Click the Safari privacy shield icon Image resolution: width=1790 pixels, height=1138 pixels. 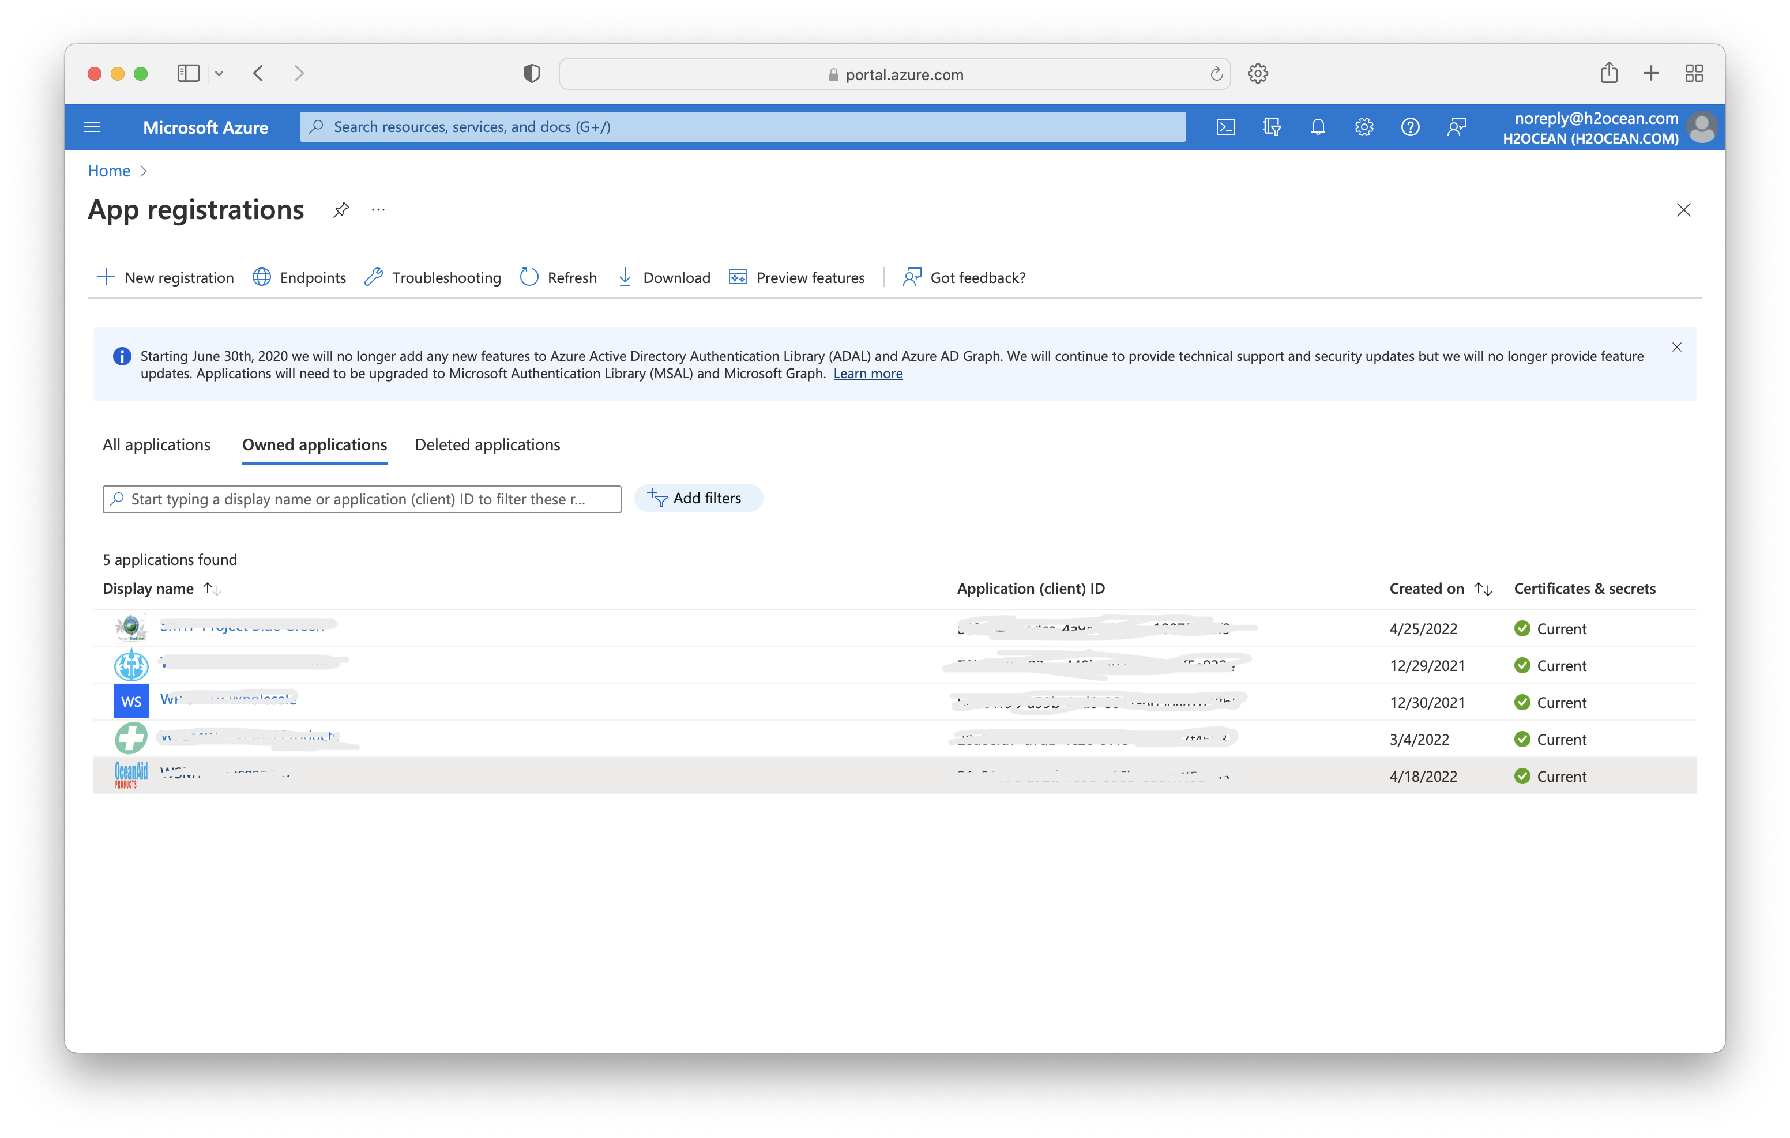(532, 73)
